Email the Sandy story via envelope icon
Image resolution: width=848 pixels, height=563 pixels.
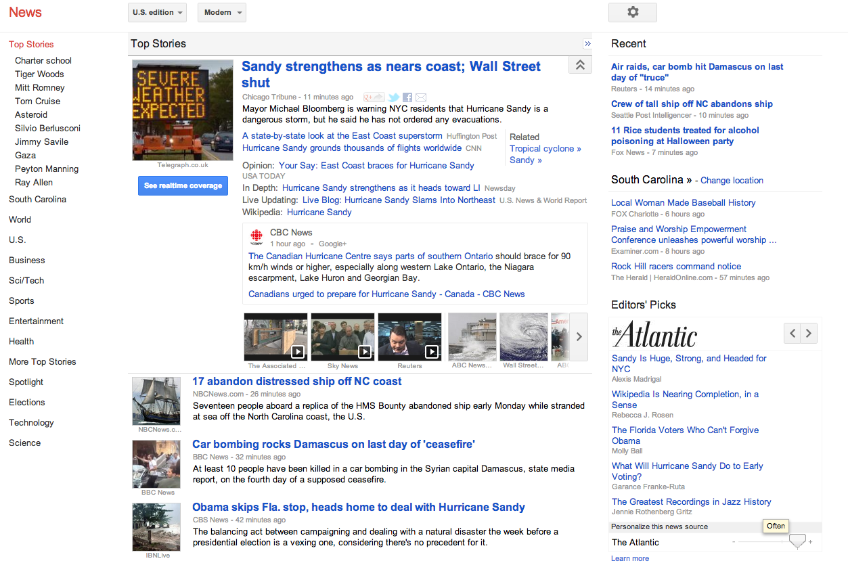(x=421, y=97)
